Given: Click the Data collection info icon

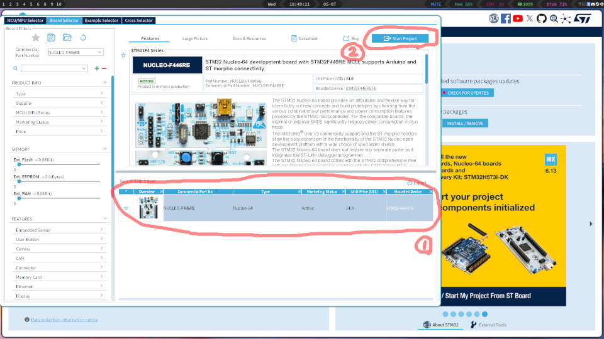Looking at the screenshot, I should click(x=27, y=320).
